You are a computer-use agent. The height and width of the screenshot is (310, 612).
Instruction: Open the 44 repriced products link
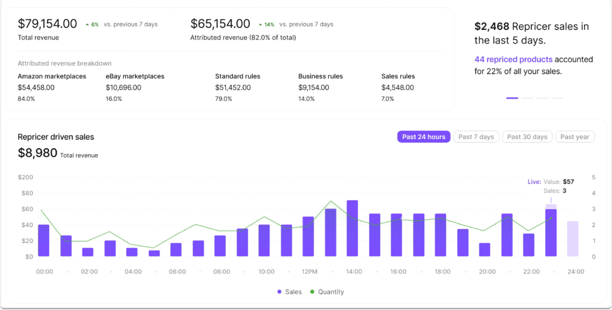click(x=513, y=60)
